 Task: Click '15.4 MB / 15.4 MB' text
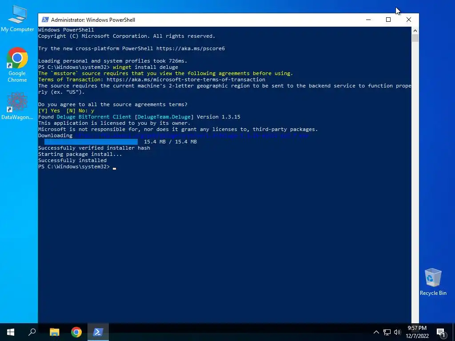(x=170, y=142)
